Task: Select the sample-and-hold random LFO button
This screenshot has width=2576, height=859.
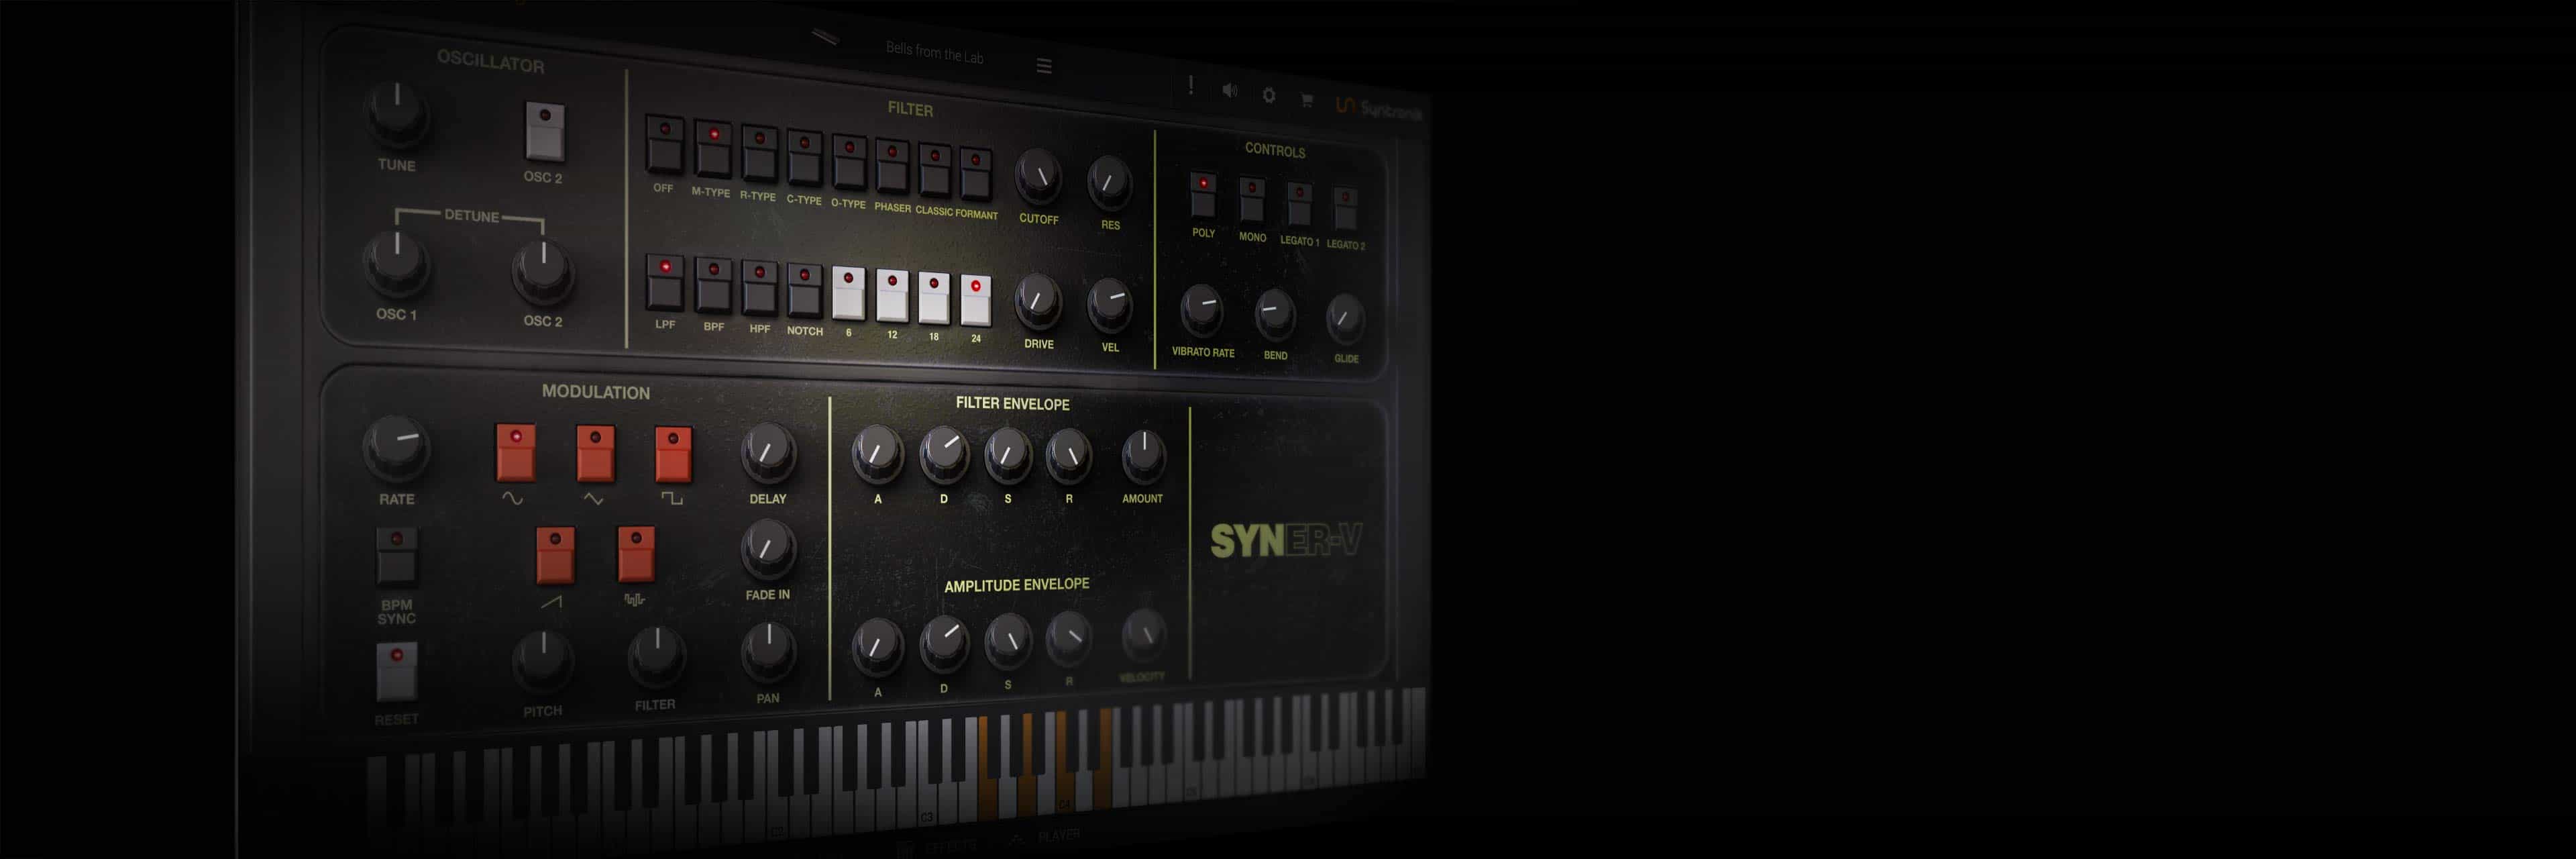Action: point(636,554)
